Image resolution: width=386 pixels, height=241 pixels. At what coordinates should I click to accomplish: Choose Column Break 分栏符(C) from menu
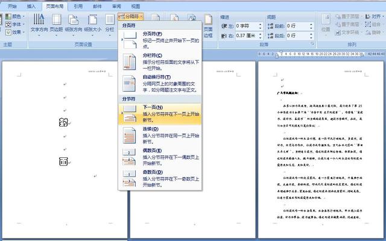coord(160,61)
